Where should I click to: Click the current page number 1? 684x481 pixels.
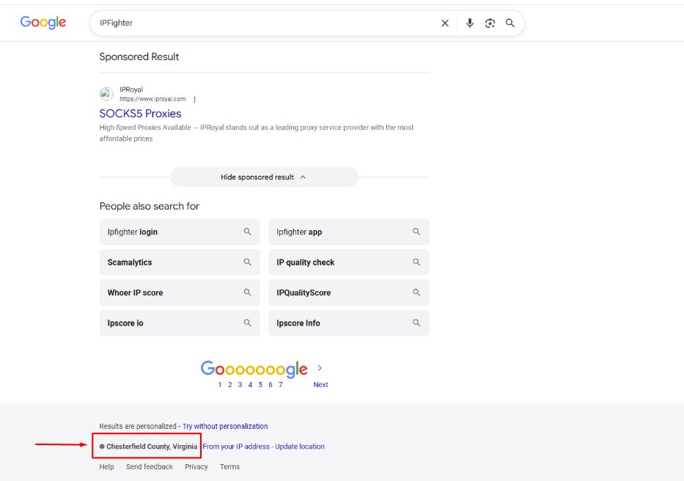click(220, 384)
